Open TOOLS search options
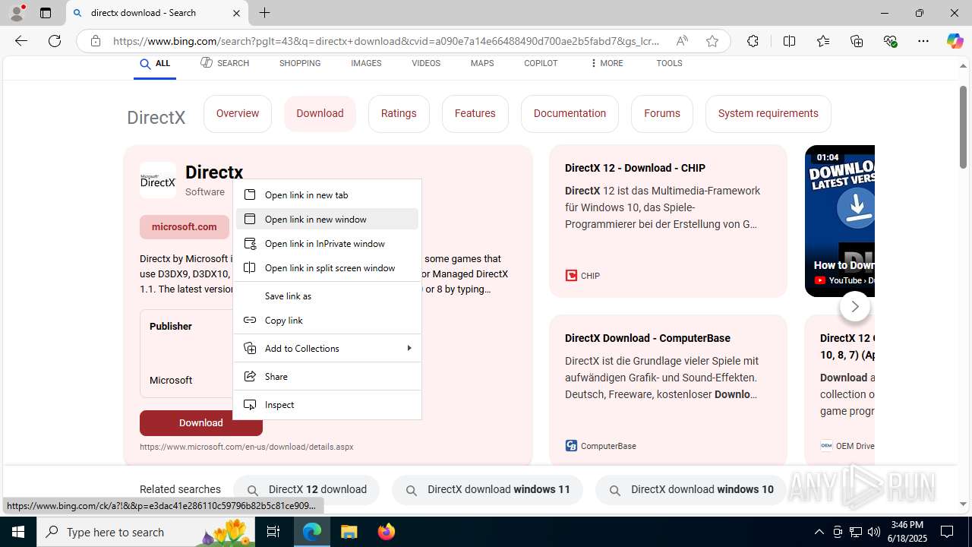The width and height of the screenshot is (972, 547). [669, 64]
